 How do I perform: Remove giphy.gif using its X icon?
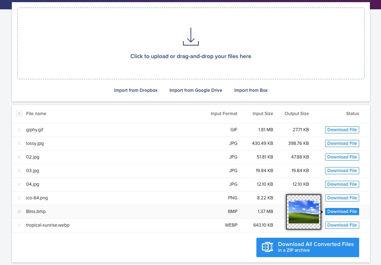click(x=19, y=130)
